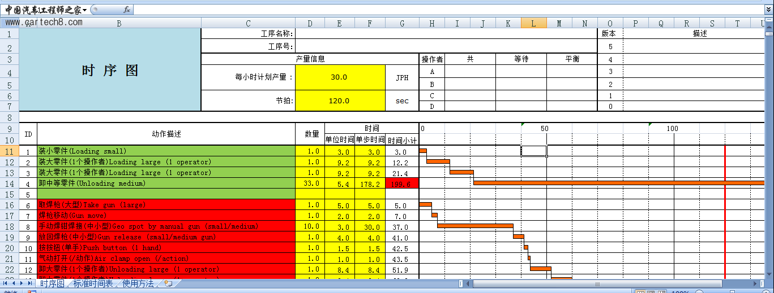Select row 9 header
Image resolution: width=774 pixels, height=293 pixels.
[x=10, y=128]
